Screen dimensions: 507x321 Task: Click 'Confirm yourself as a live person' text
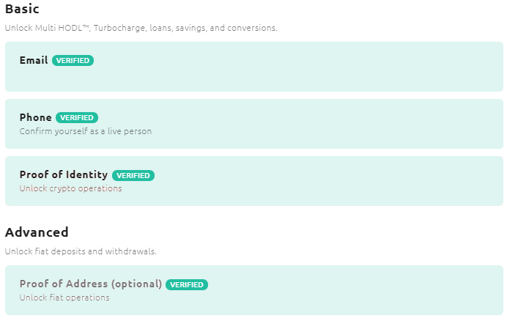86,131
